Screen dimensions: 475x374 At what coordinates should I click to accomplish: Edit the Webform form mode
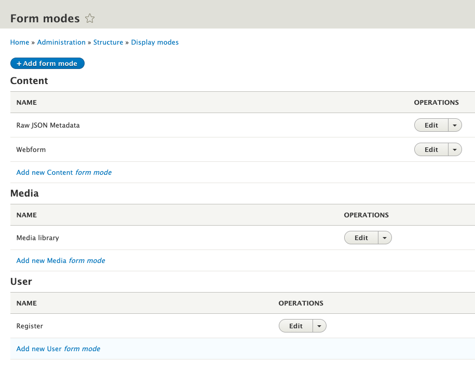coord(431,149)
